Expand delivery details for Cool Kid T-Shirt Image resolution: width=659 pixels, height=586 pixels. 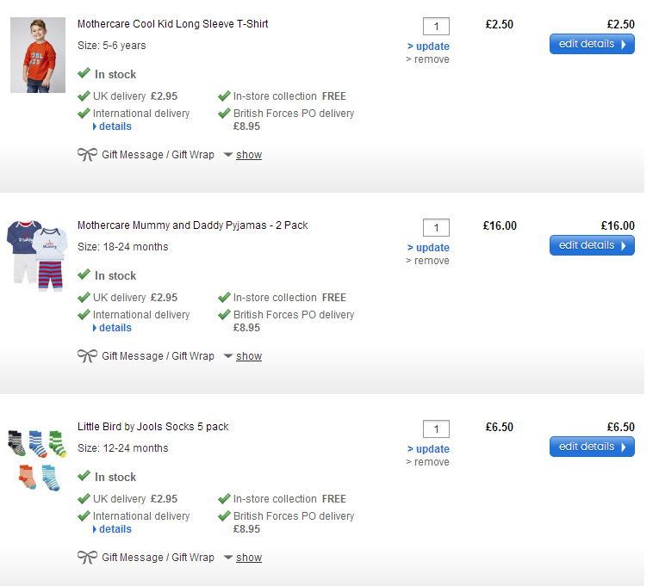(115, 126)
